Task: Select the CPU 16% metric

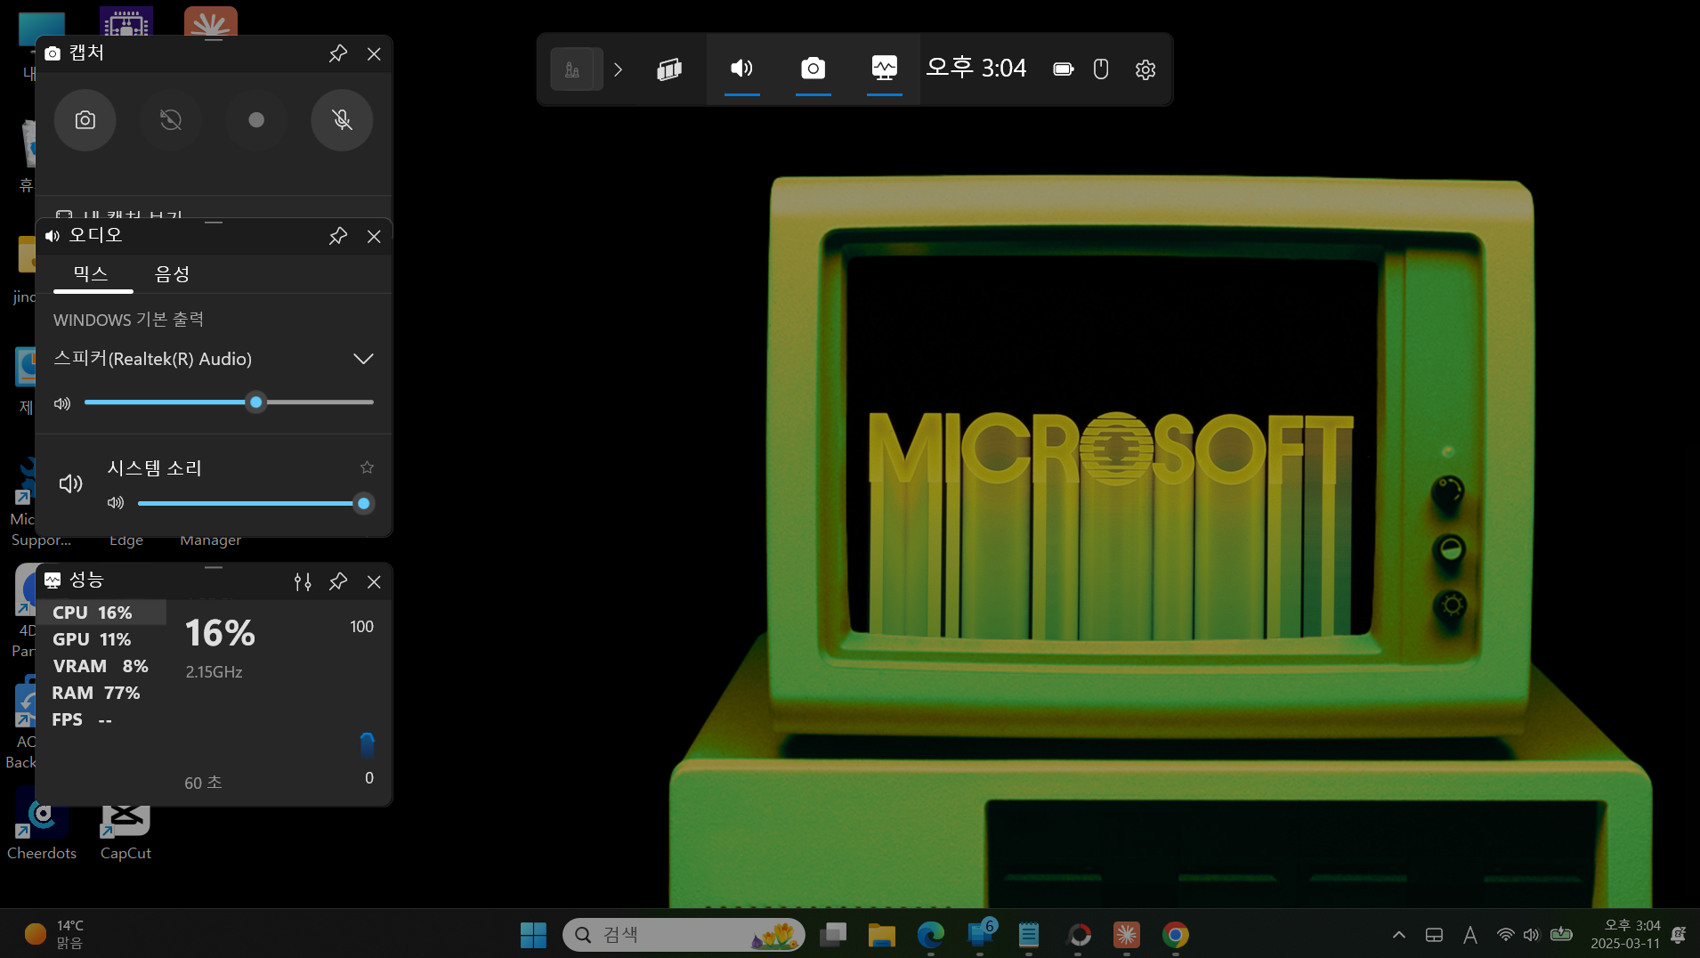Action: click(101, 613)
